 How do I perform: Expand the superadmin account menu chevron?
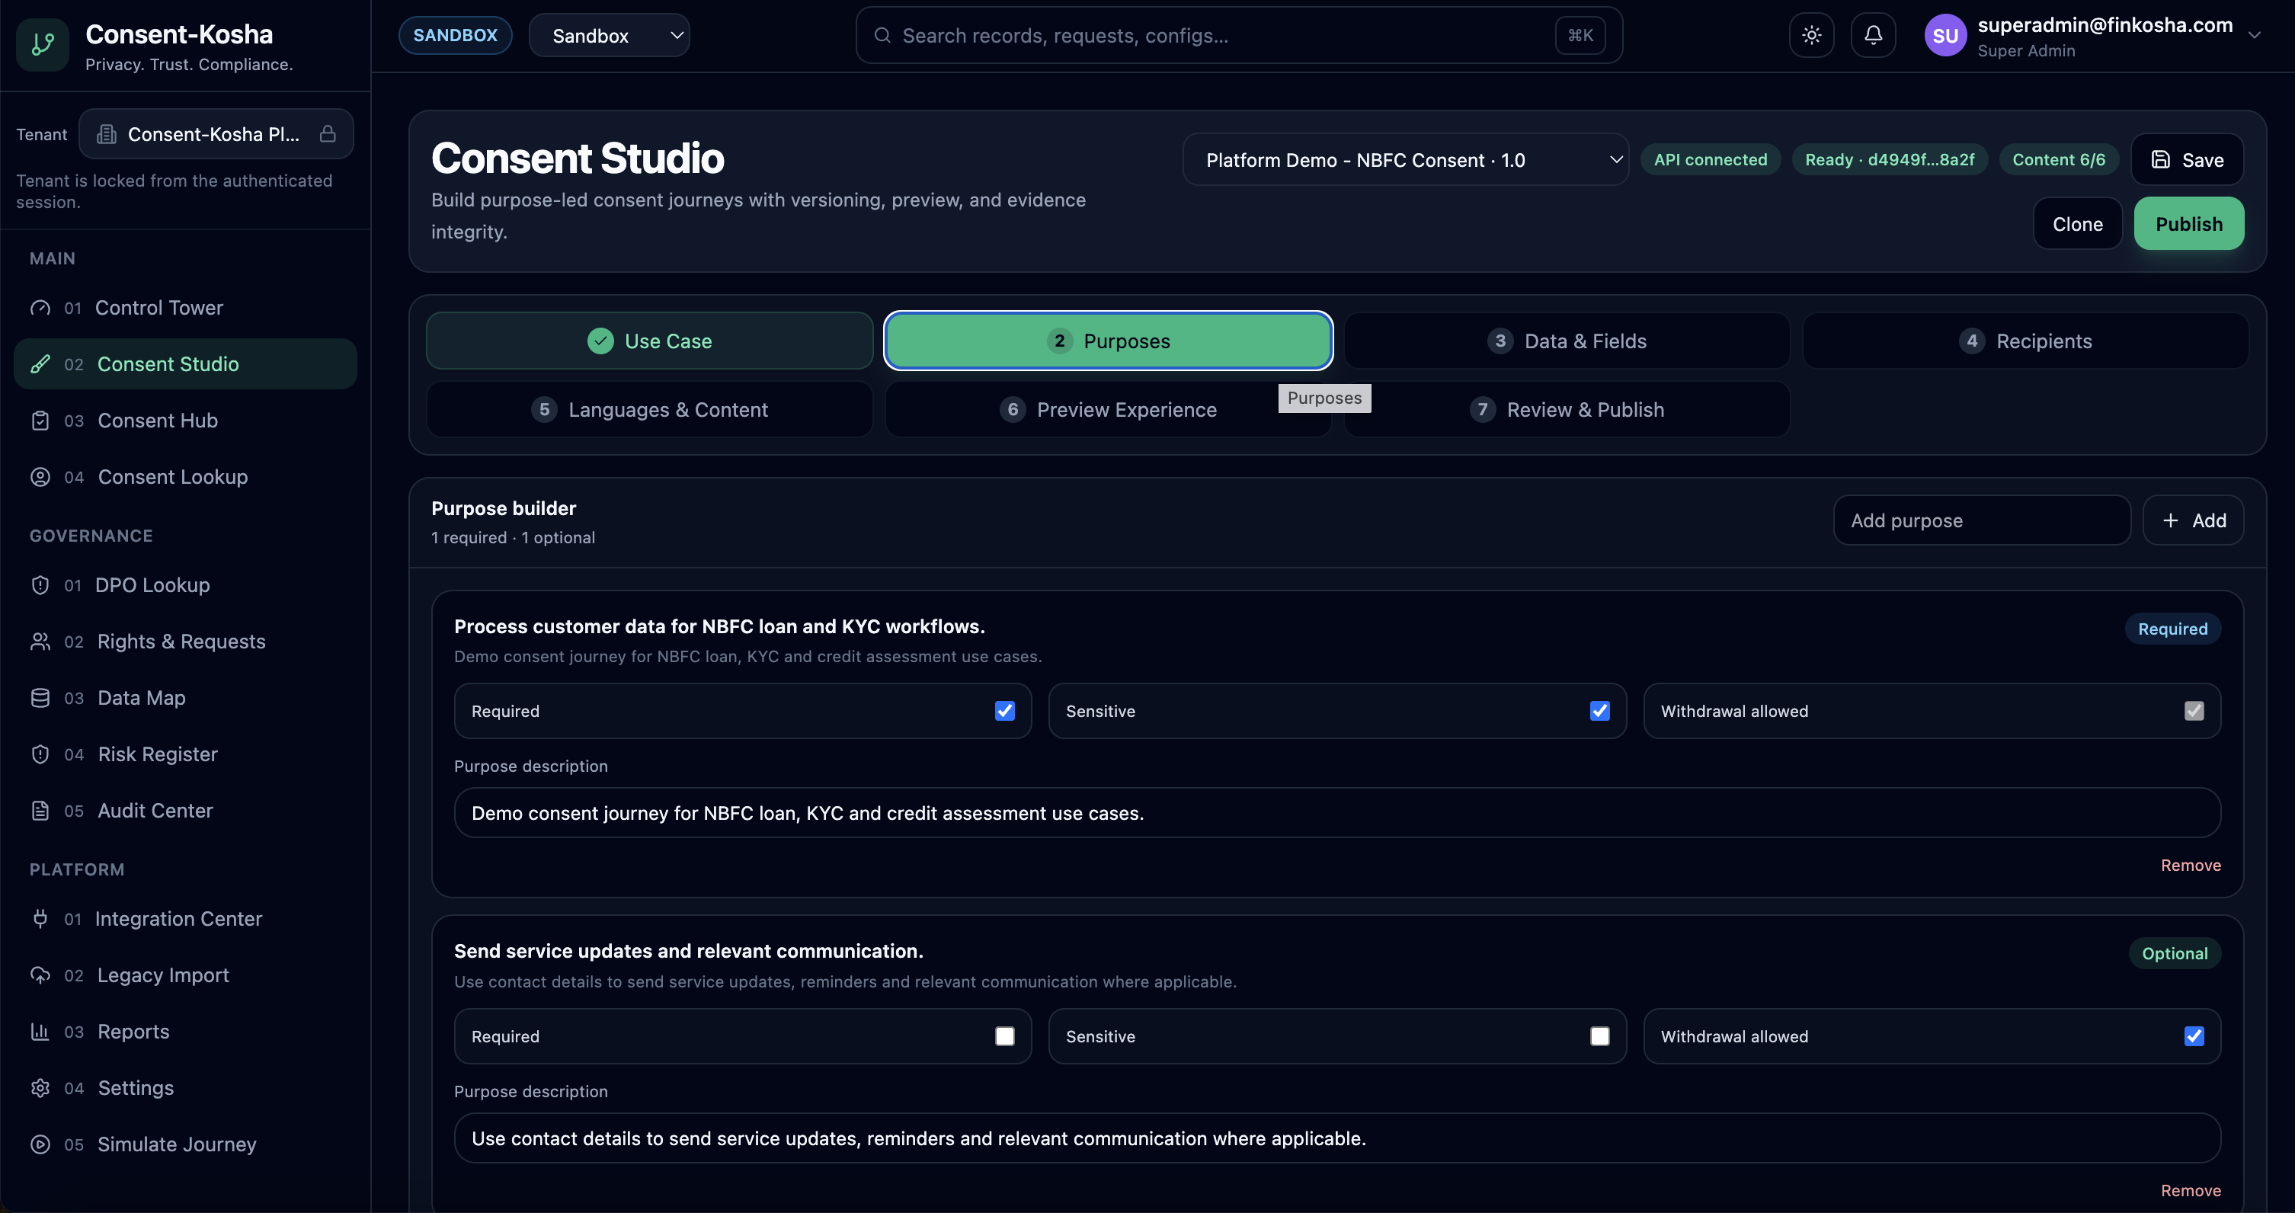point(2254,36)
